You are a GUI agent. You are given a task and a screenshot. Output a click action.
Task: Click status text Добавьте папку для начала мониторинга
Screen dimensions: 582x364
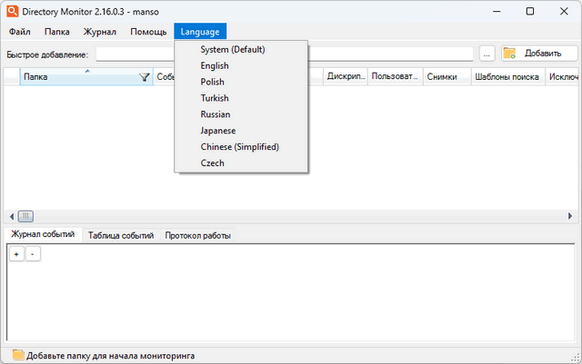click(111, 356)
